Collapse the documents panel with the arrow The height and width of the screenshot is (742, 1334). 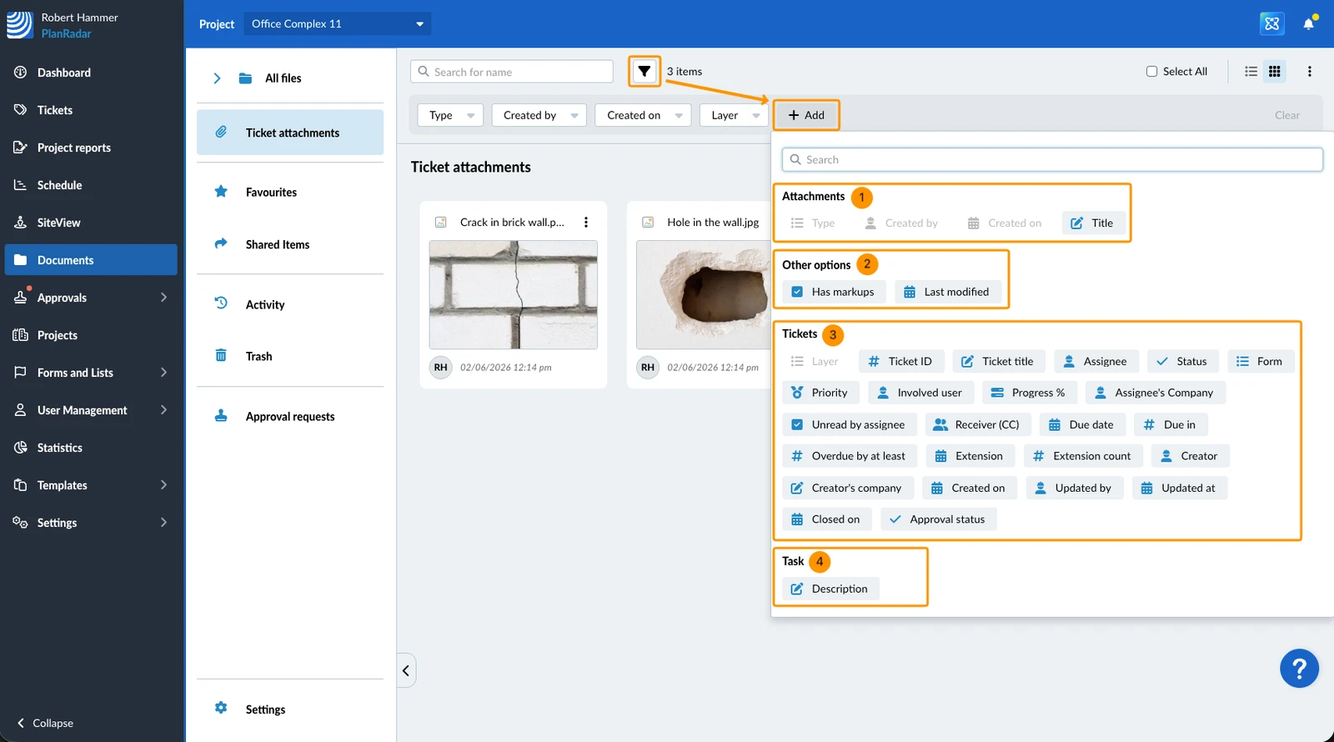click(x=406, y=670)
